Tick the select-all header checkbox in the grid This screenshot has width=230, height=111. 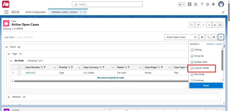(19, 67)
